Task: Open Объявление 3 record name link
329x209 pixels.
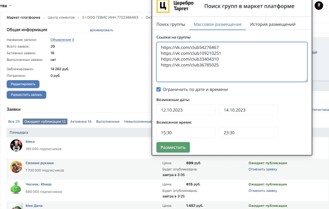Action: click(62, 39)
